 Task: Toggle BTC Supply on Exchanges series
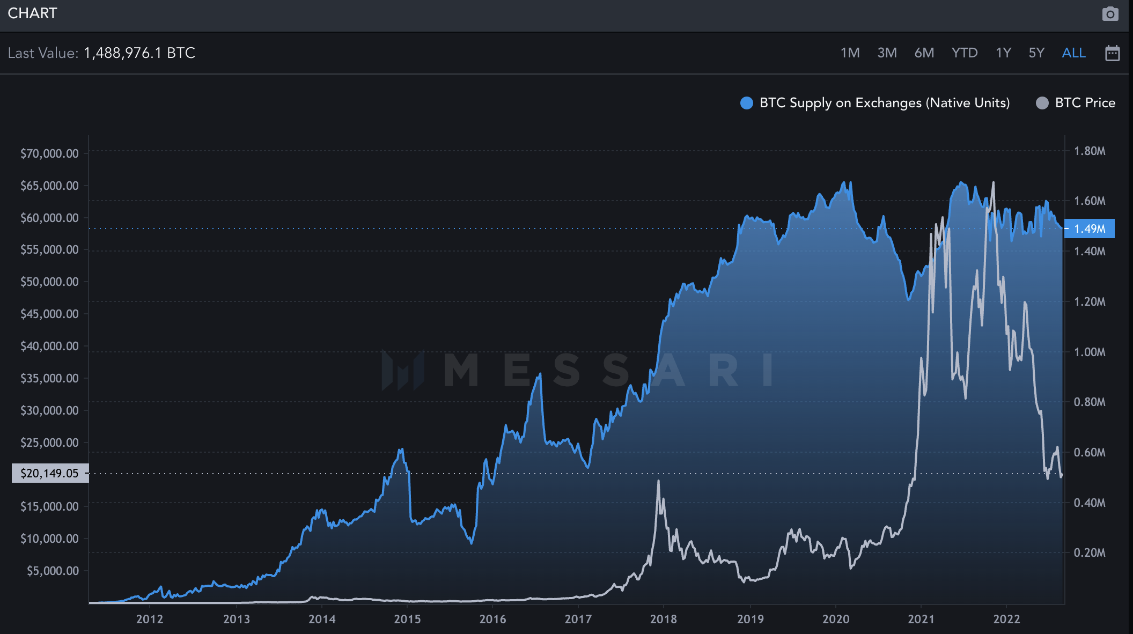(x=875, y=103)
